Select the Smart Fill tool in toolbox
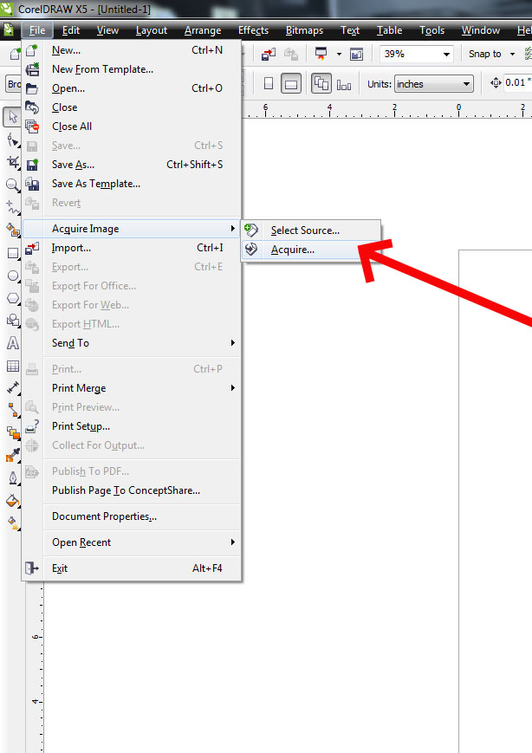Screen dimensions: 532x753 click(x=12, y=230)
